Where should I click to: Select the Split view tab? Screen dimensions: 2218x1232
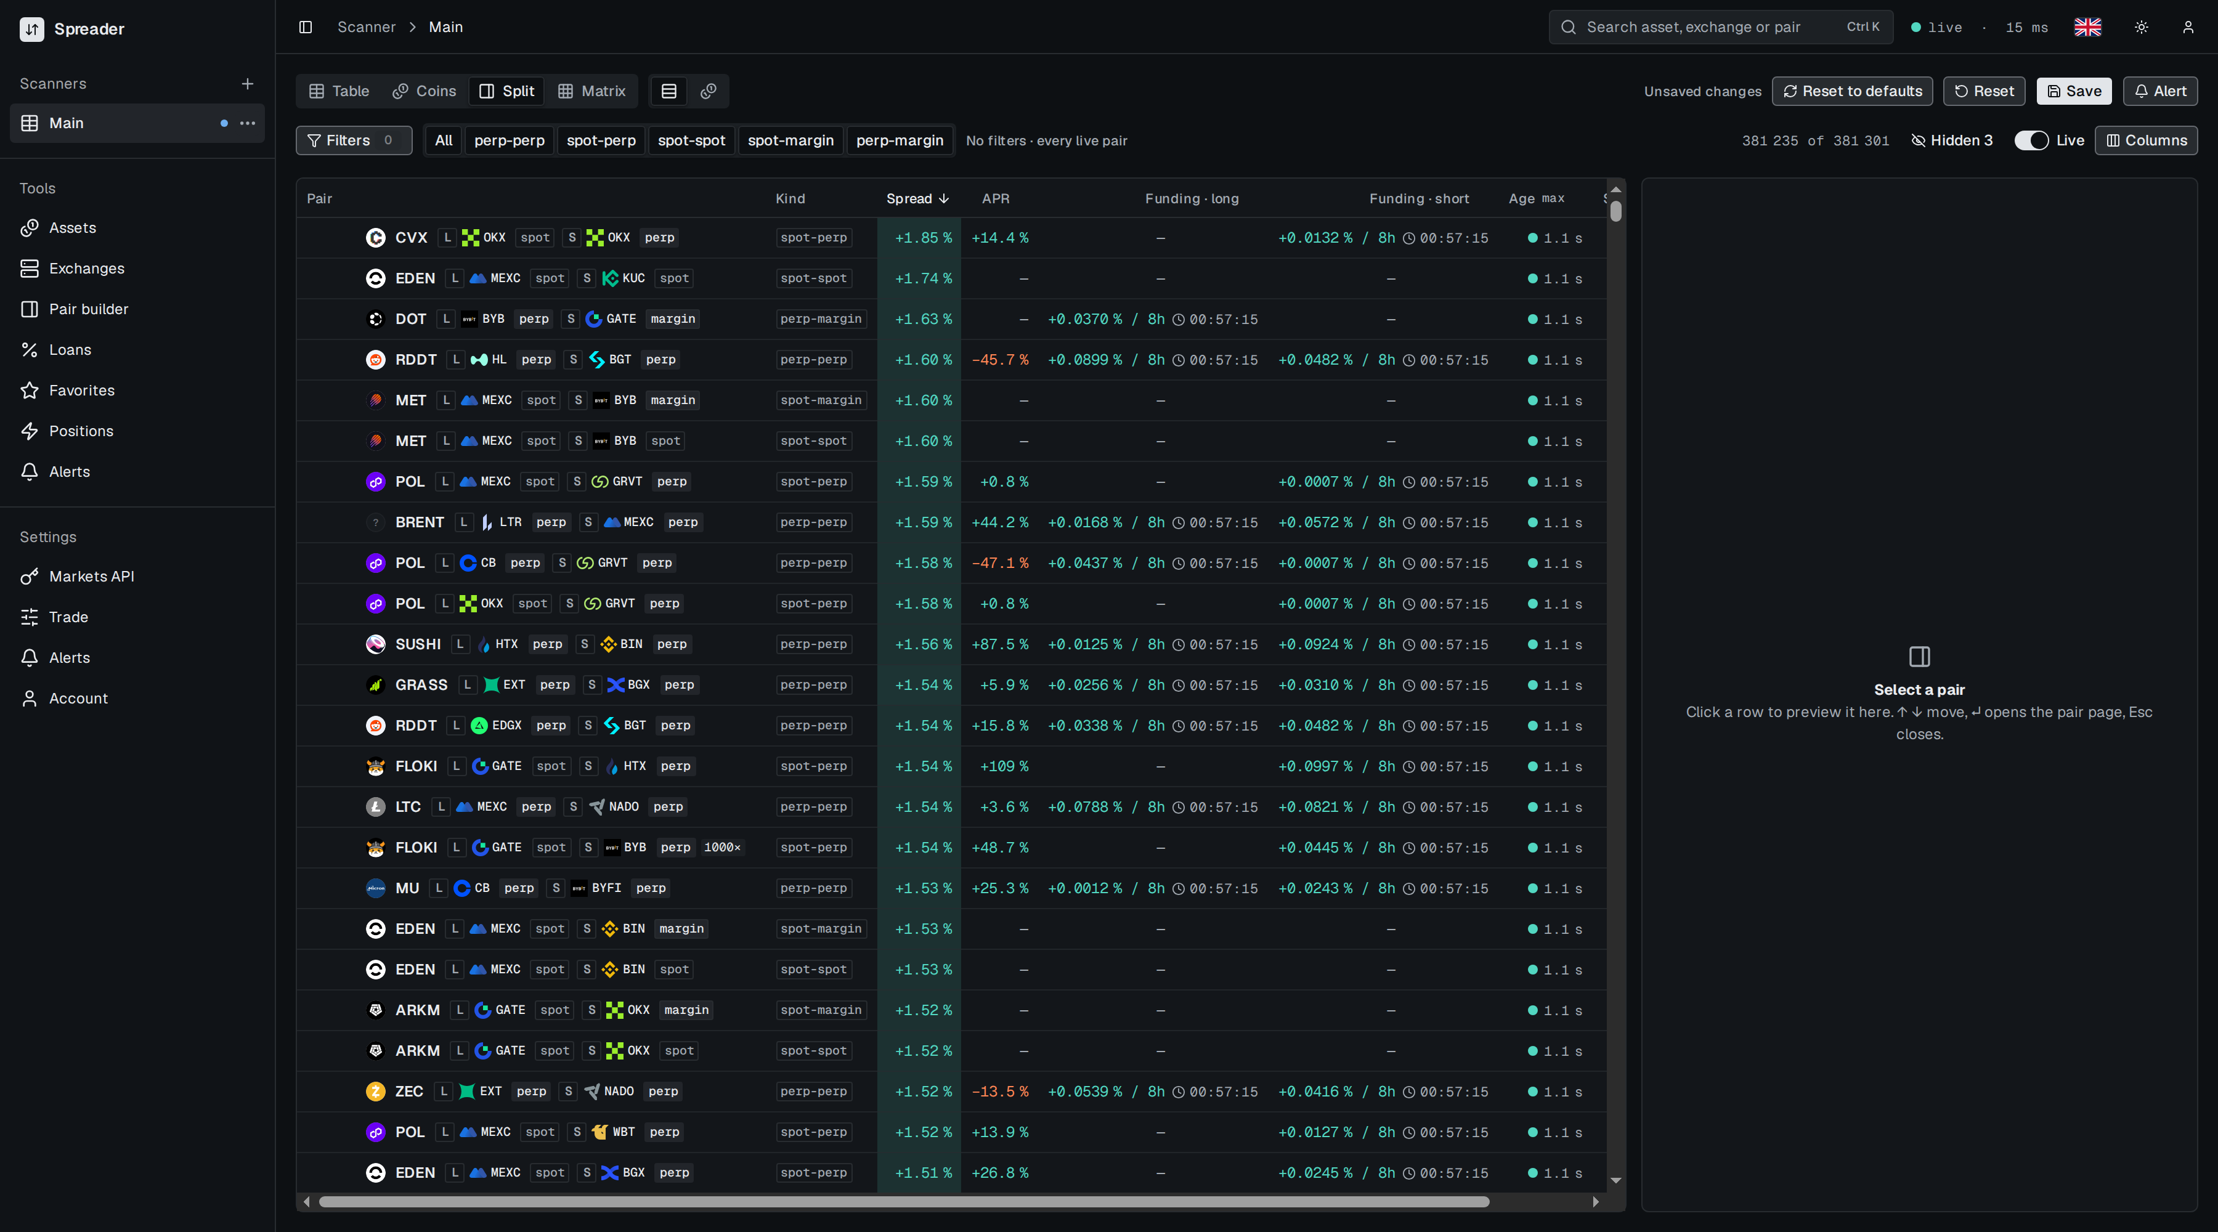[x=507, y=91]
